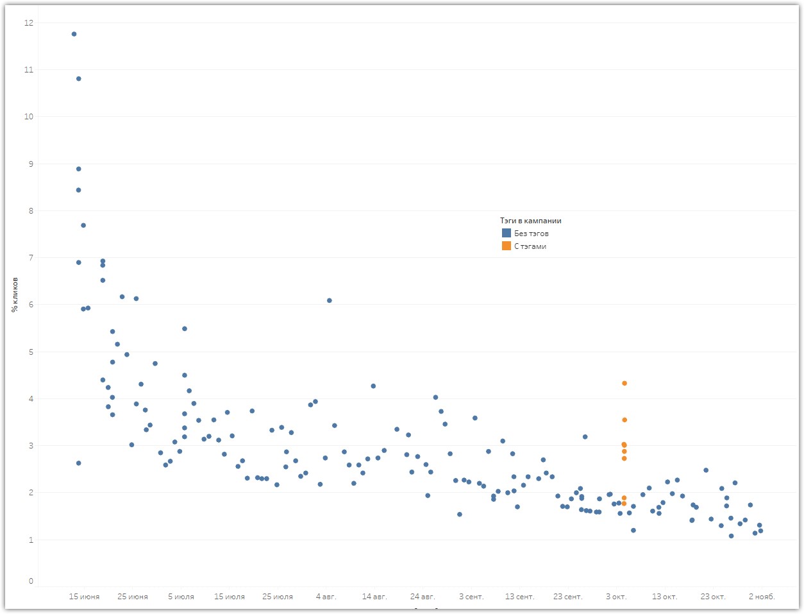Click the '23 сент.' date axis label
This screenshot has width=804, height=614.
click(568, 597)
